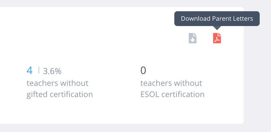This screenshot has width=271, height=132.
Task: Click the word "gifted" in the label
Action: pos(37,95)
